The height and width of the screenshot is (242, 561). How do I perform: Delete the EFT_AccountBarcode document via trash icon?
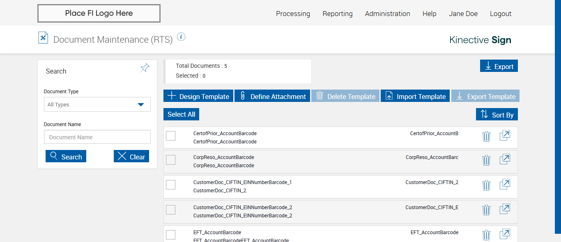click(486, 235)
